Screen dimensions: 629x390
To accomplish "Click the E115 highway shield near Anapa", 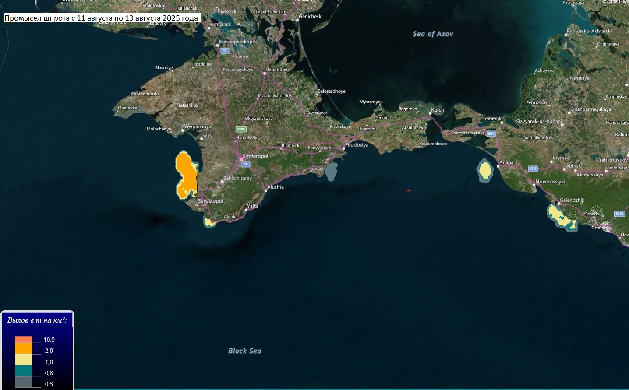I will (533, 169).
